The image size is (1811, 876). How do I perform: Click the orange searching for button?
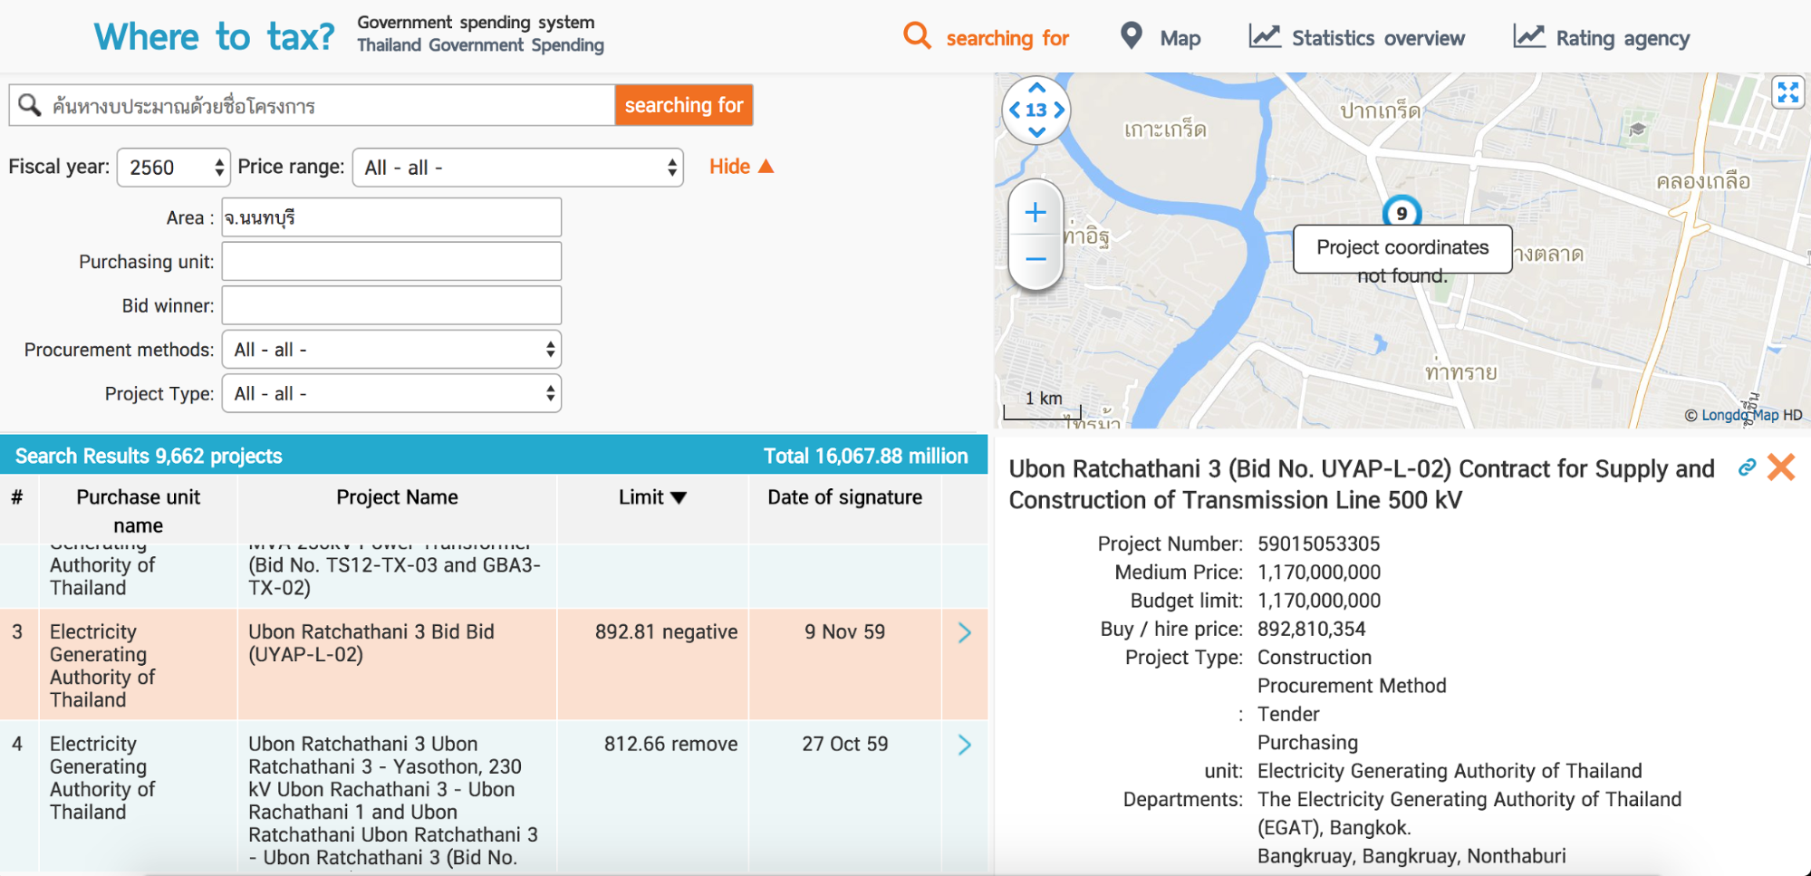[x=684, y=105]
